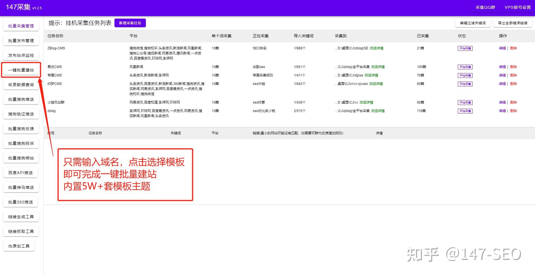This screenshot has width=535, height=276.
Task: Open 批量发布管理
Action: (x=21, y=40)
